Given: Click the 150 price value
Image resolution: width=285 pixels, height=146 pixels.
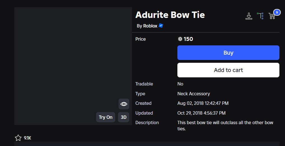Looking at the screenshot, I should click(188, 39).
